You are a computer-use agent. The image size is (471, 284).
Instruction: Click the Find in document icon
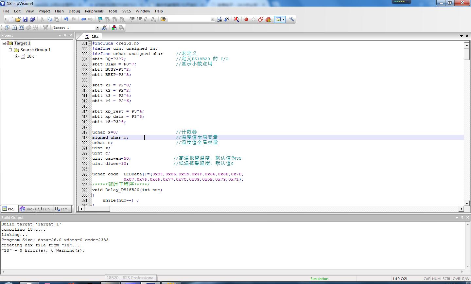pos(219,19)
